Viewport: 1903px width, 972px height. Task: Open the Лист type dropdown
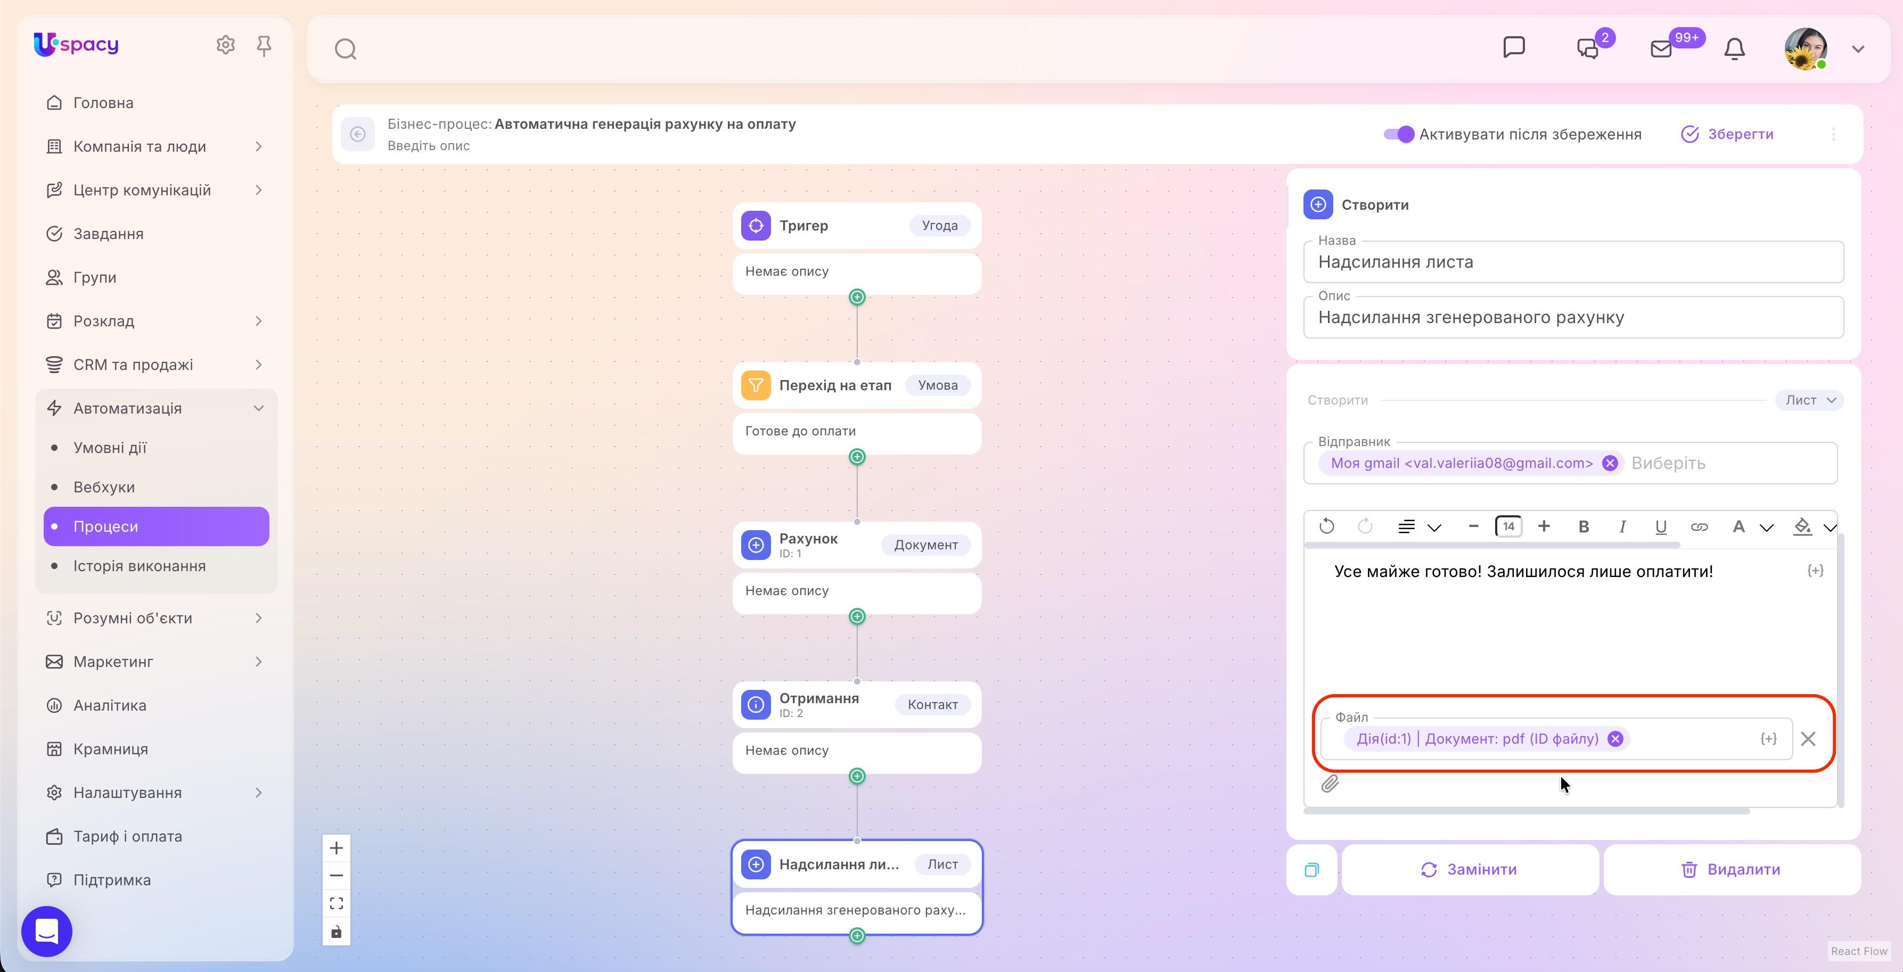point(1809,400)
